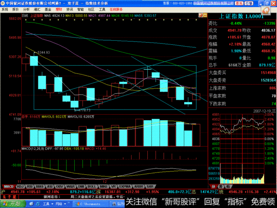Open the 工具 menu in the menu bar
The image size is (277, 208).
coord(102,9)
